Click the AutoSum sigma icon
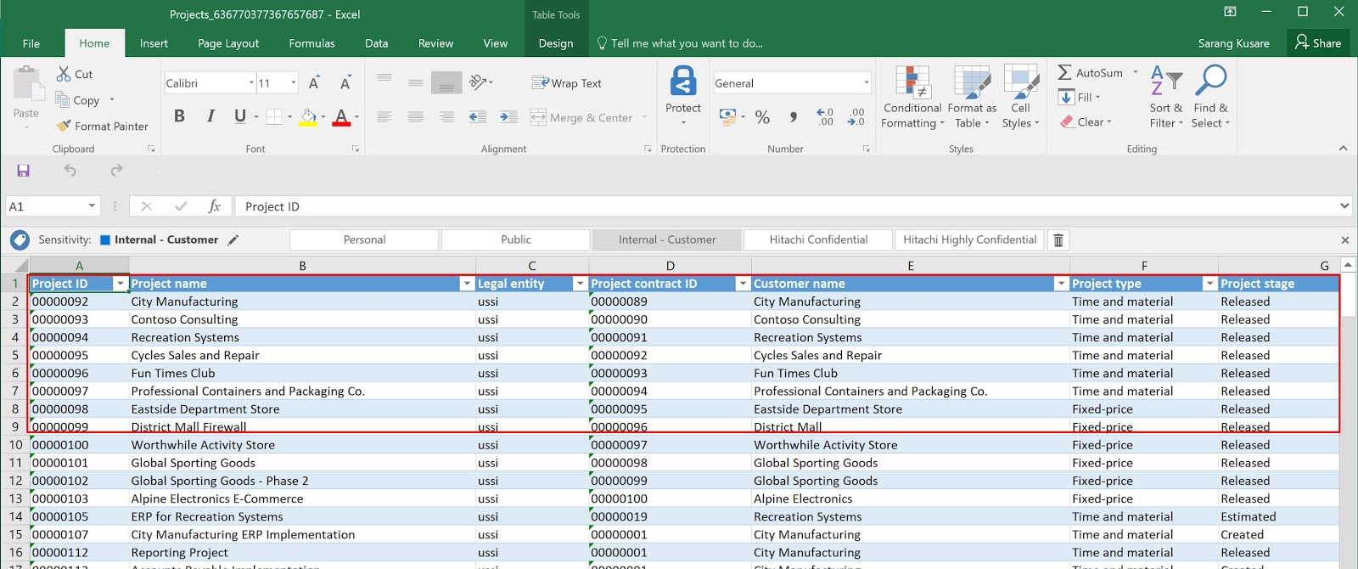Viewport: 1358px width, 569px height. (x=1064, y=73)
